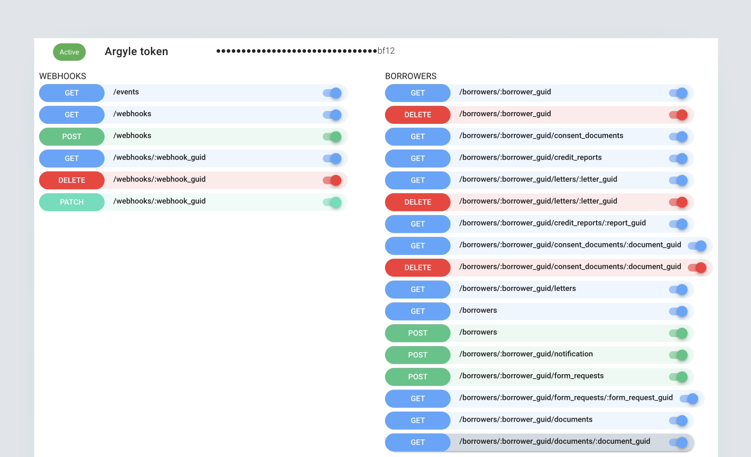Select the WEBHOOKS section heading
Screen dimensions: 751x457
(63, 76)
